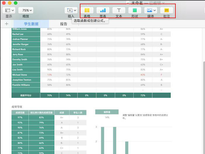Viewport: 205px width, 154px height.
Task: Click the 批注 comment icon
Action: [167, 10]
